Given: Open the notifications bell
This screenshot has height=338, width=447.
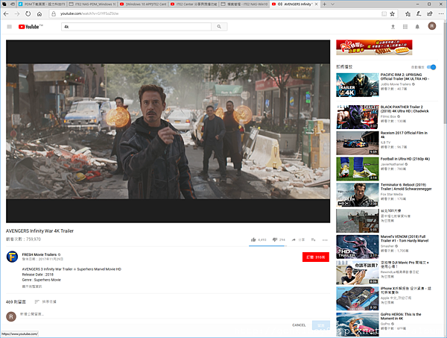Looking at the screenshot, I should 417,27.
